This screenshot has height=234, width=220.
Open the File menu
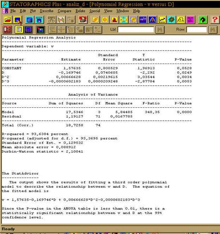(x=13, y=11)
